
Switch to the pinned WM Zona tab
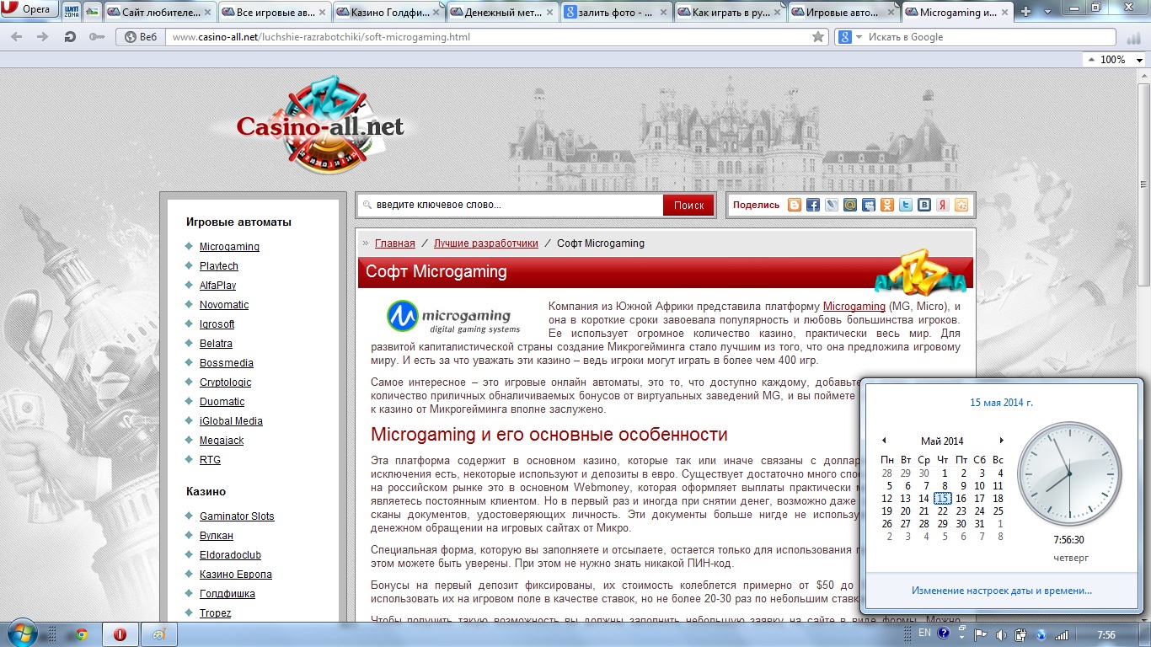(72, 12)
